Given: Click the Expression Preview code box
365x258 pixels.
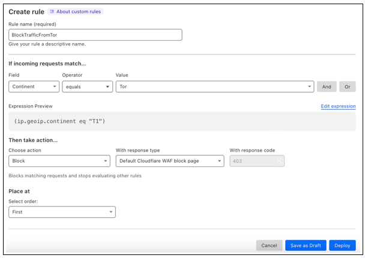Looking at the screenshot, I should [182, 122].
